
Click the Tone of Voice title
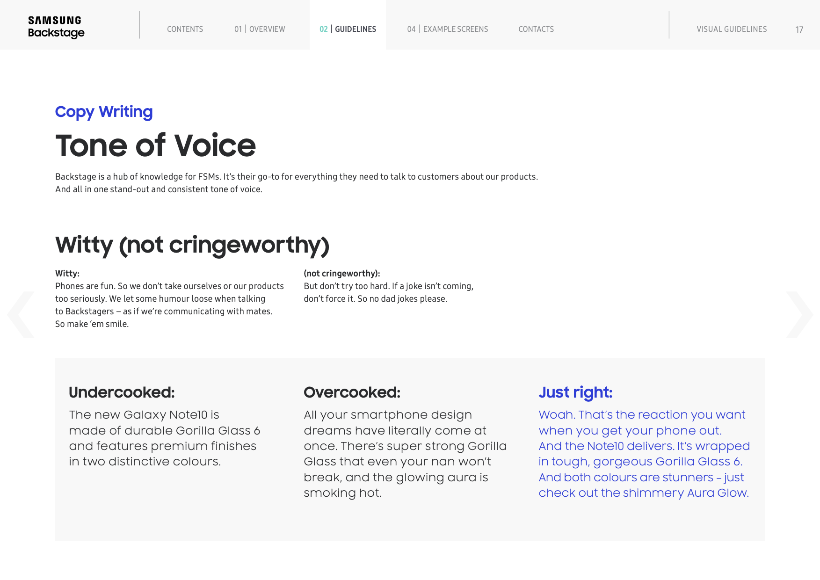(155, 145)
